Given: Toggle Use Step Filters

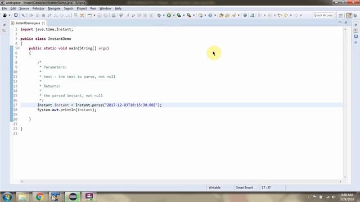Looking at the screenshot, I should point(82,15).
